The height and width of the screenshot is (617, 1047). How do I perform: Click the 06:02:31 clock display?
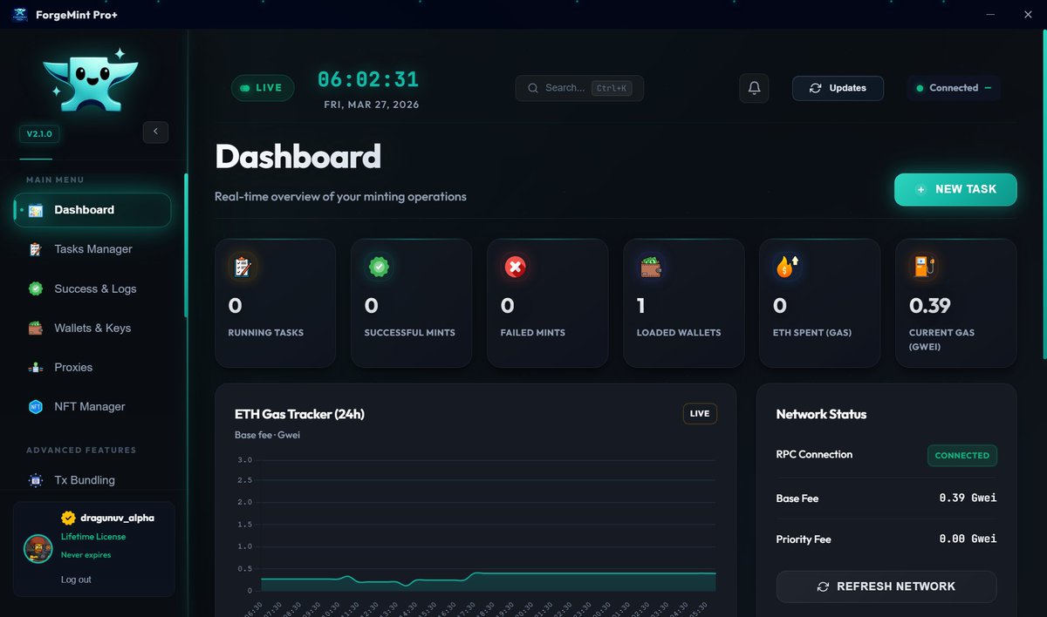(368, 79)
